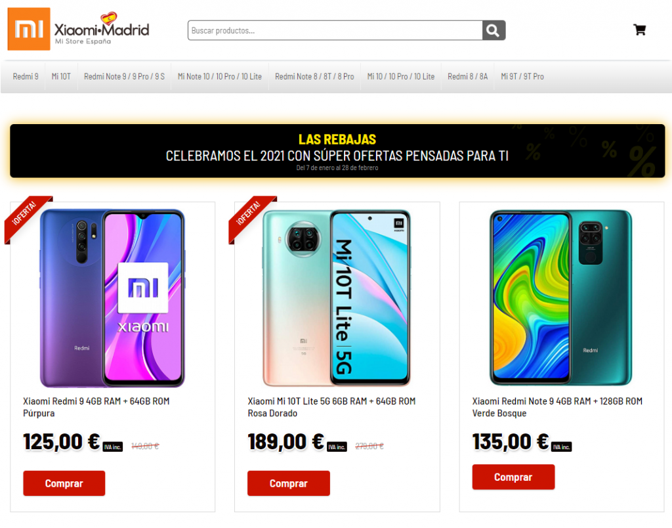Click the Xiaomi Madrid heart flag logo
672x528 pixels.
click(102, 29)
